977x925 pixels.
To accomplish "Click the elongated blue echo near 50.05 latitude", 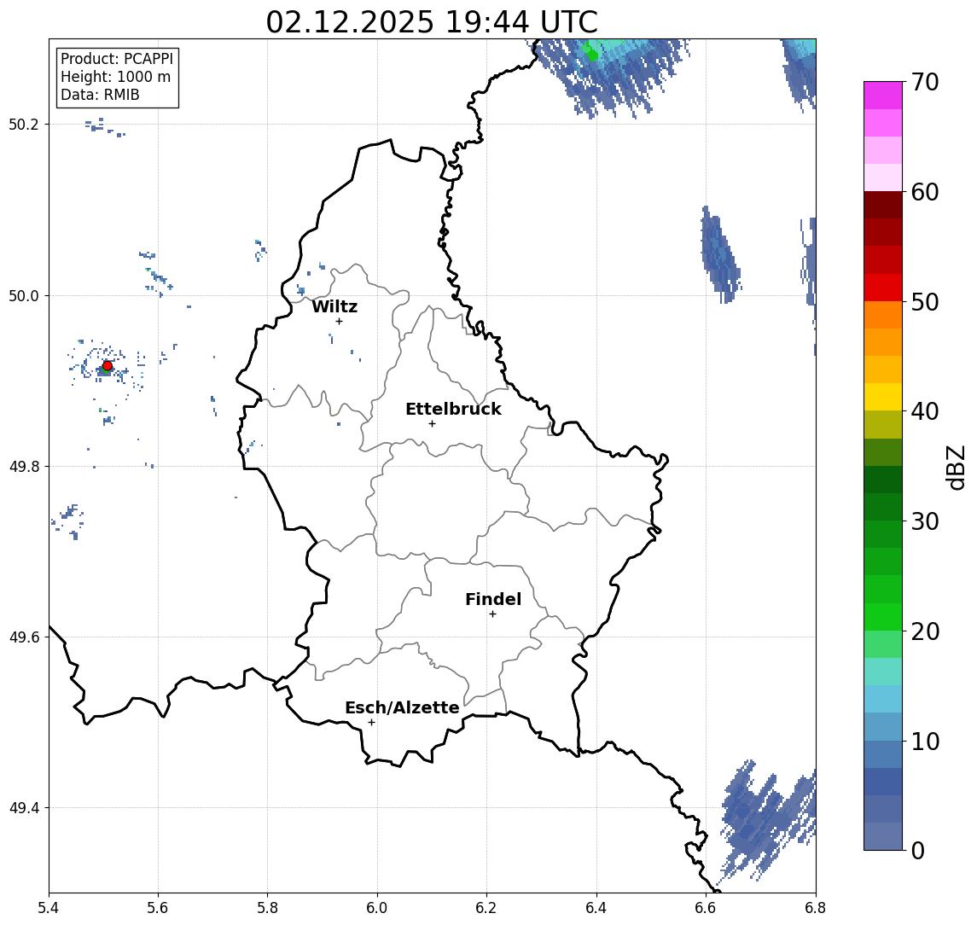I will click(721, 254).
